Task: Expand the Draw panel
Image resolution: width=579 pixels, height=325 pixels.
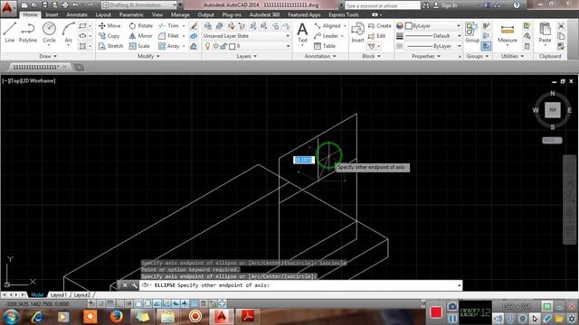Action: pos(48,56)
